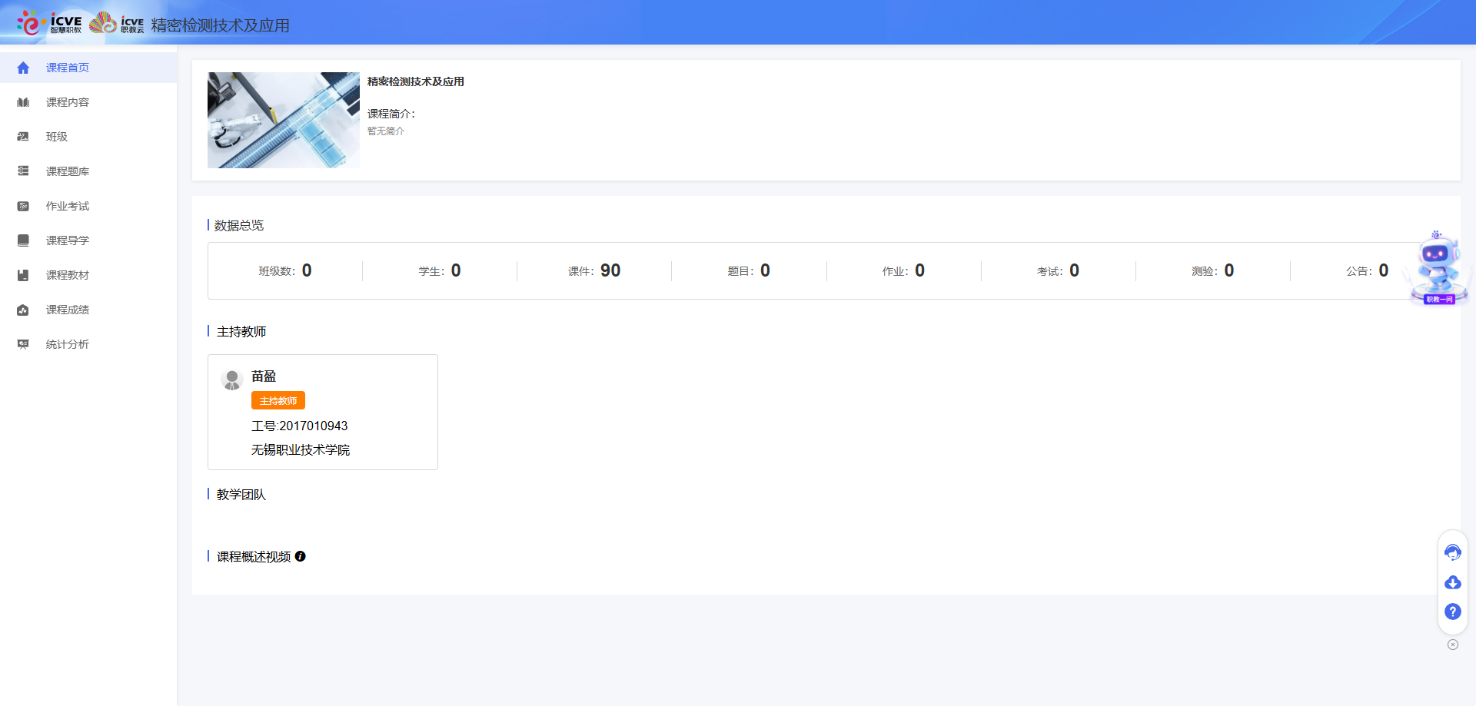Click the 课件 count 90
Image resolution: width=1476 pixels, height=706 pixels.
[610, 270]
